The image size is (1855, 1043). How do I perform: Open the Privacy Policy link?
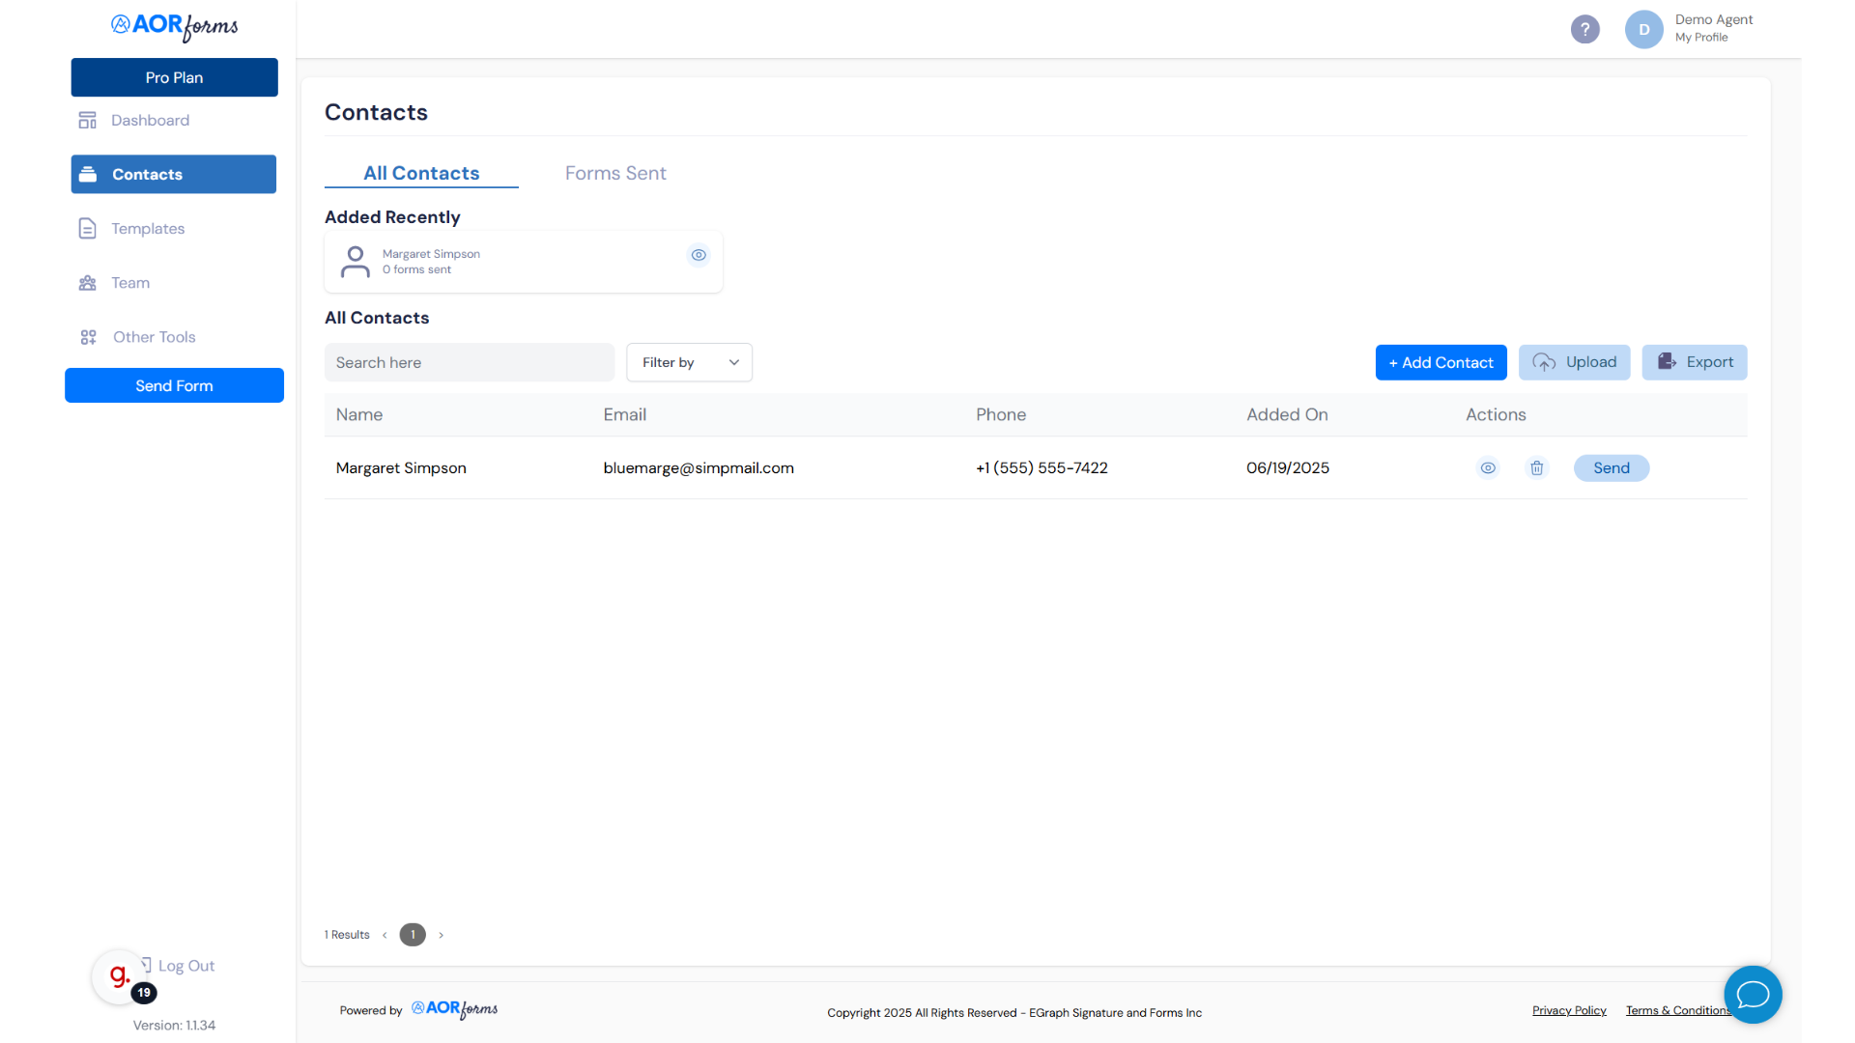click(1569, 1011)
